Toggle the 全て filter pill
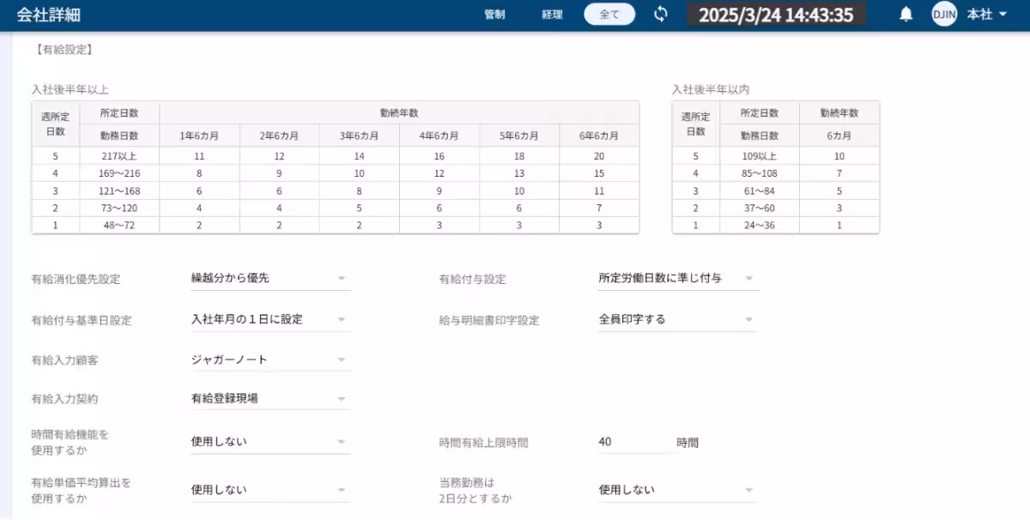Screen dimensions: 1030x520 pyautogui.click(x=609, y=14)
